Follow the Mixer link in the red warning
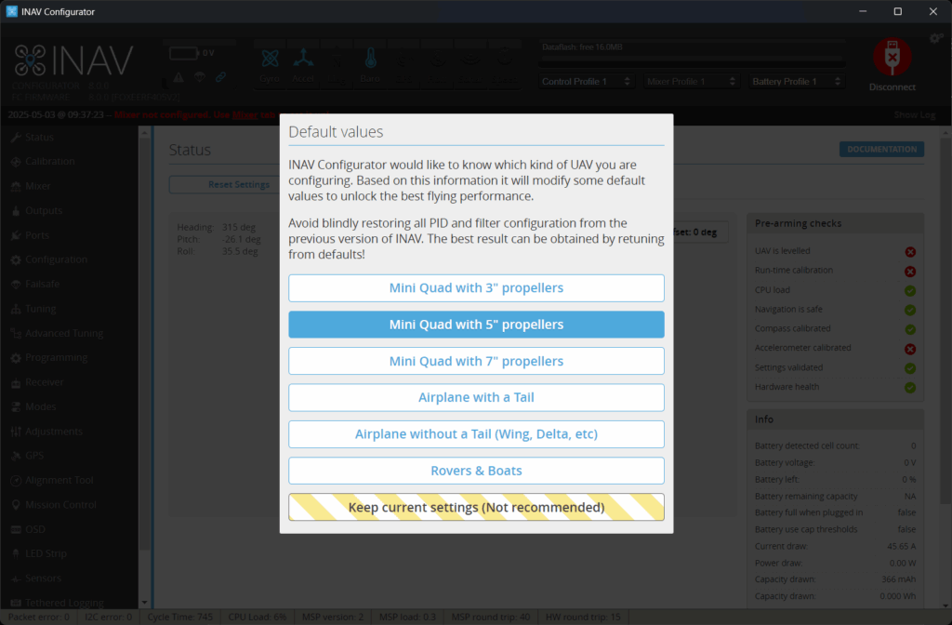The image size is (952, 625). pyautogui.click(x=245, y=114)
